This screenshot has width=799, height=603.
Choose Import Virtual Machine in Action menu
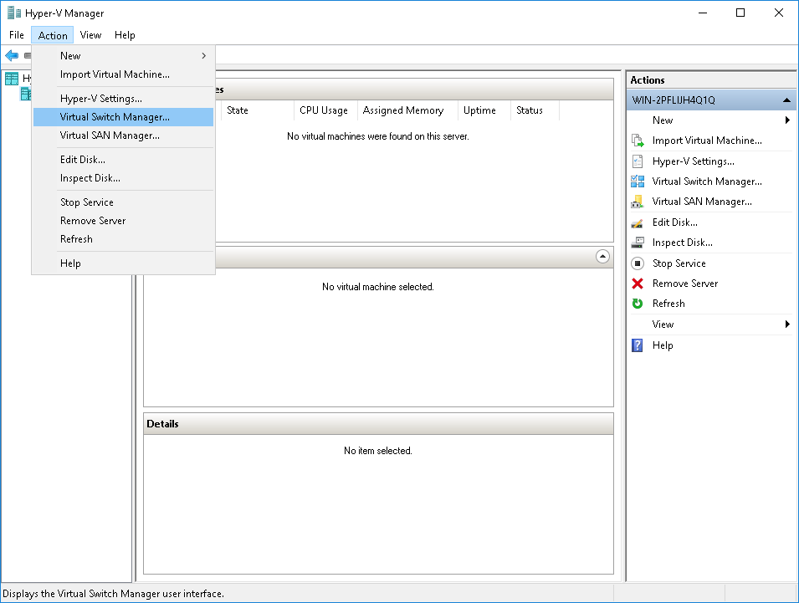pos(115,74)
